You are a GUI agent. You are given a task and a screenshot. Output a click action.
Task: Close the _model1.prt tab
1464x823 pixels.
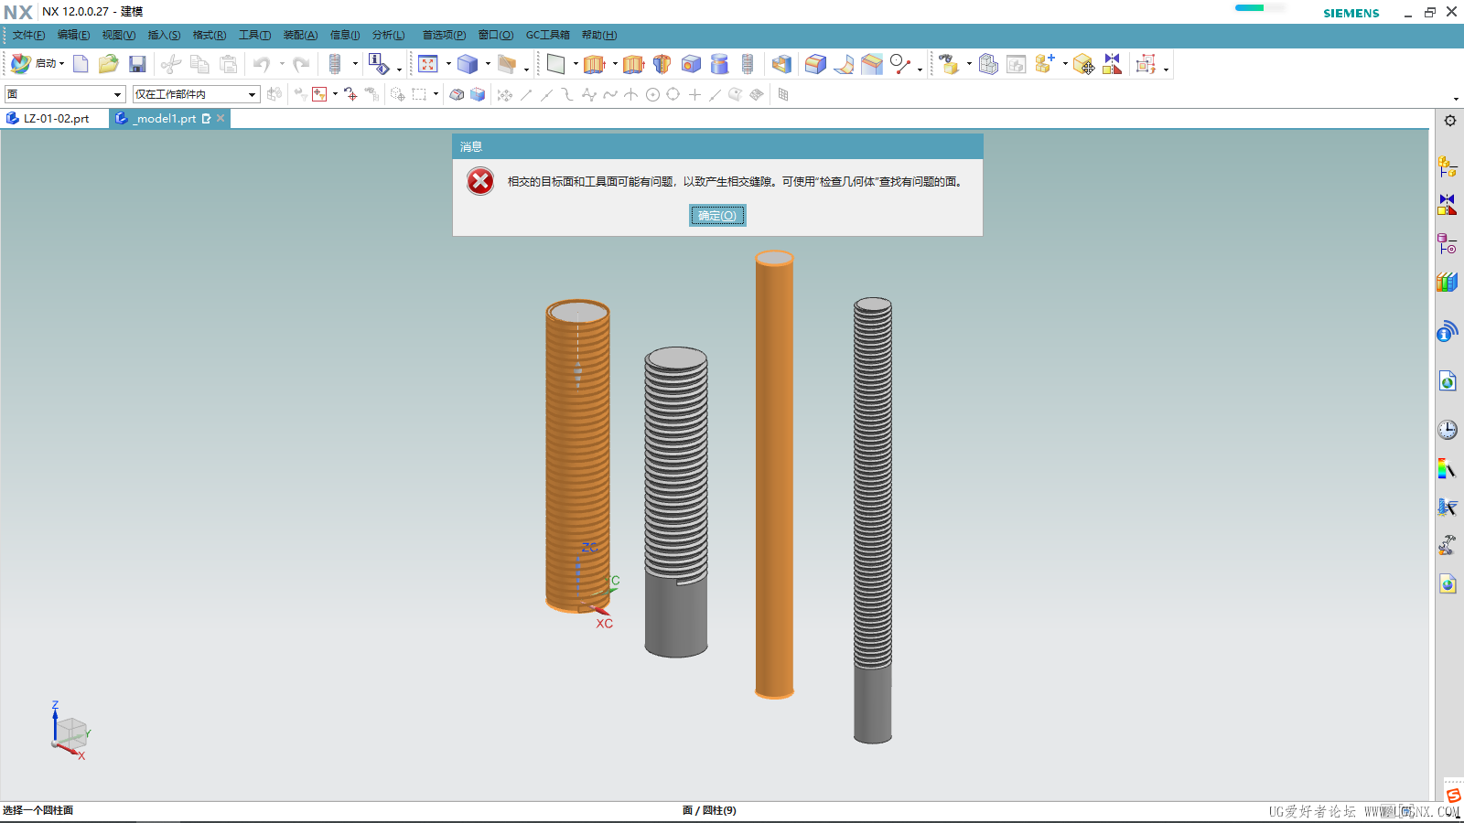coord(221,118)
